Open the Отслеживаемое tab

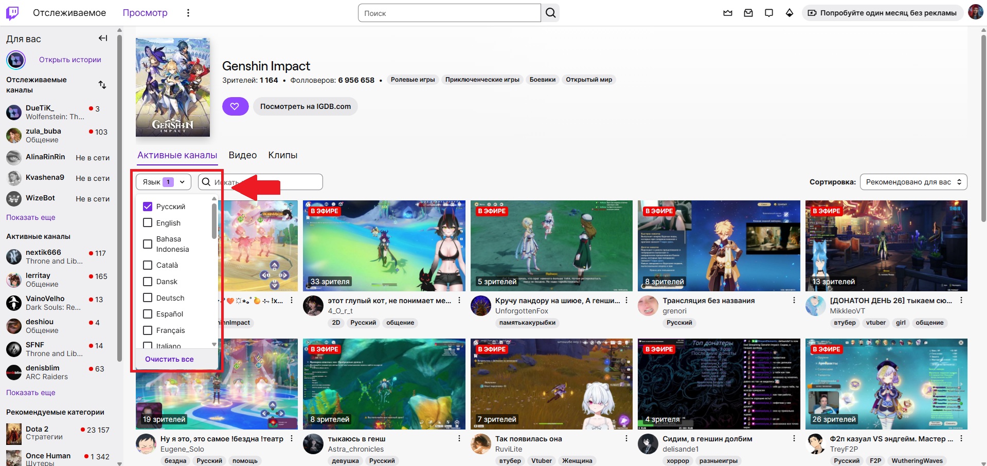[69, 13]
